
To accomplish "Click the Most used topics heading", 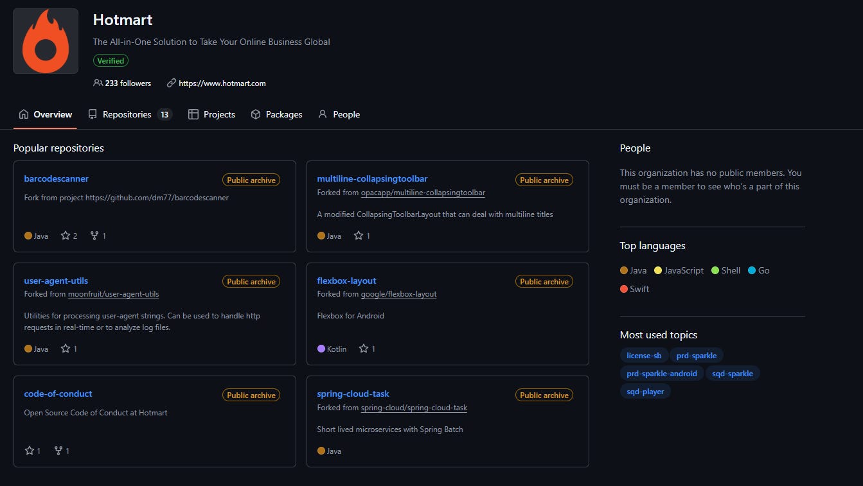I will (x=659, y=334).
